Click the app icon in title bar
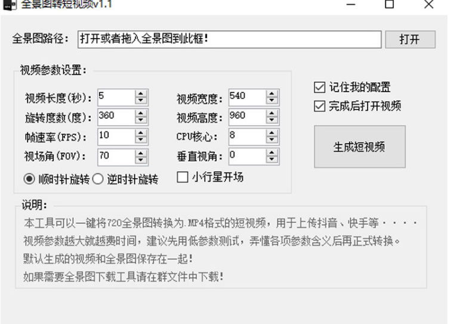 point(10,5)
